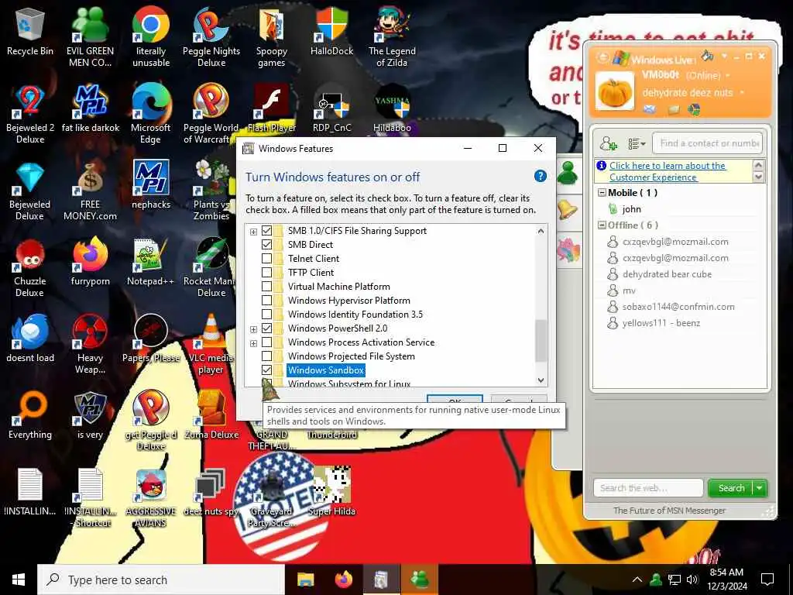
Task: Open the Super Hilda shortcut
Action: coord(331,490)
